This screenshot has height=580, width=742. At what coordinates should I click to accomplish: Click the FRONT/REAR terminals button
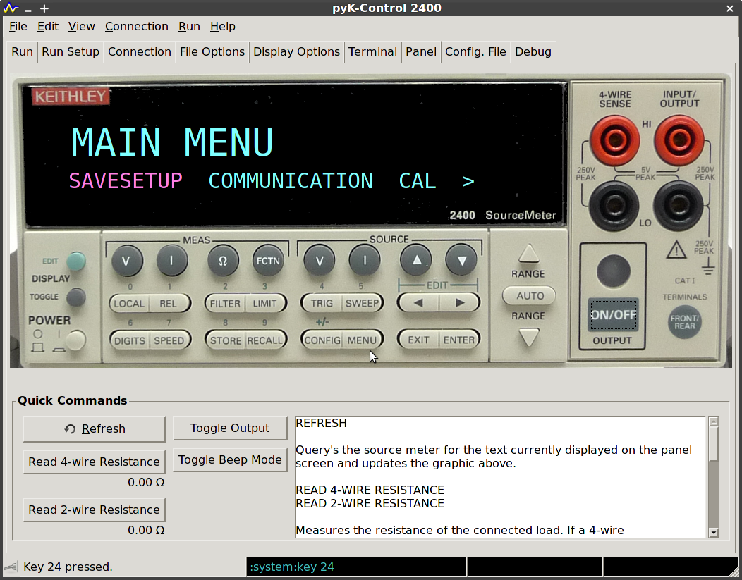(684, 322)
